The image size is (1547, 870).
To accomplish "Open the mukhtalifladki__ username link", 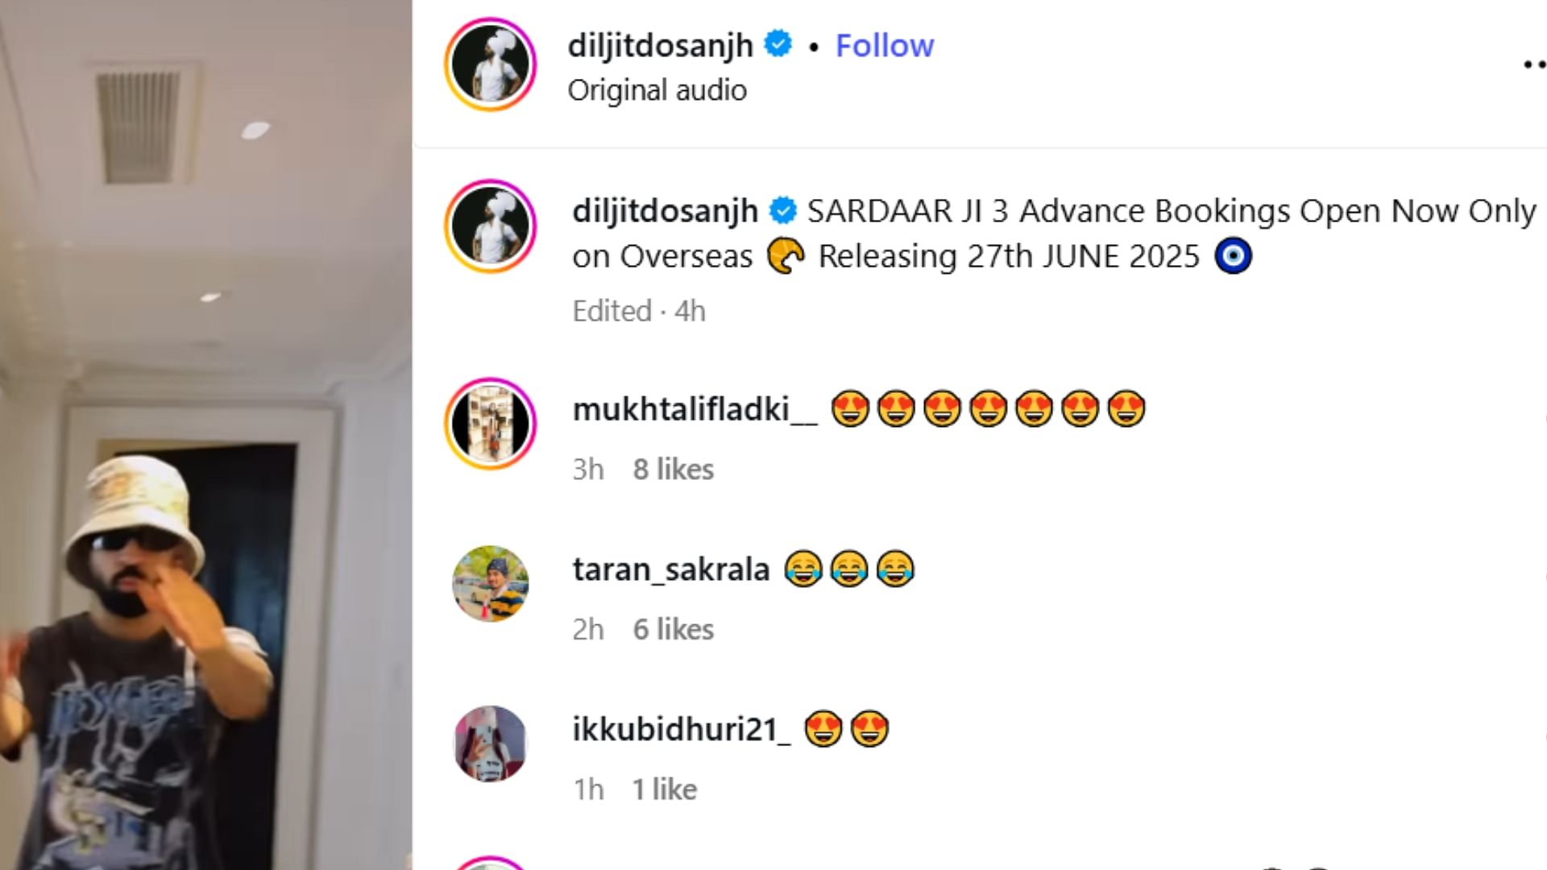I will point(695,409).
